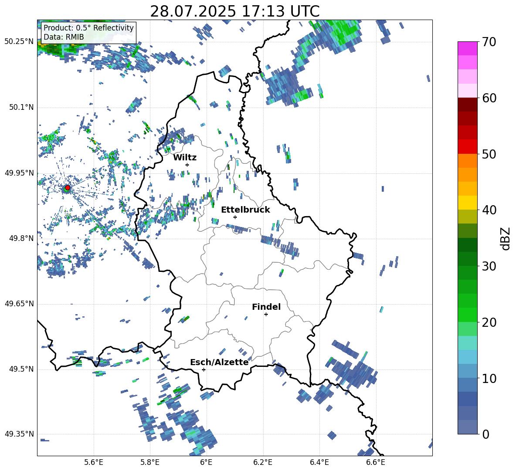Click the 50.25°N latitude label
Screen dimensions: 516x471
point(19,42)
